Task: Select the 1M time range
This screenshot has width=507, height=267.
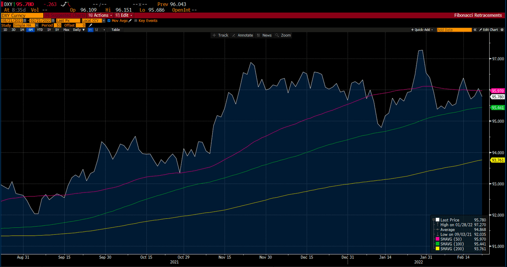Action: [22, 30]
